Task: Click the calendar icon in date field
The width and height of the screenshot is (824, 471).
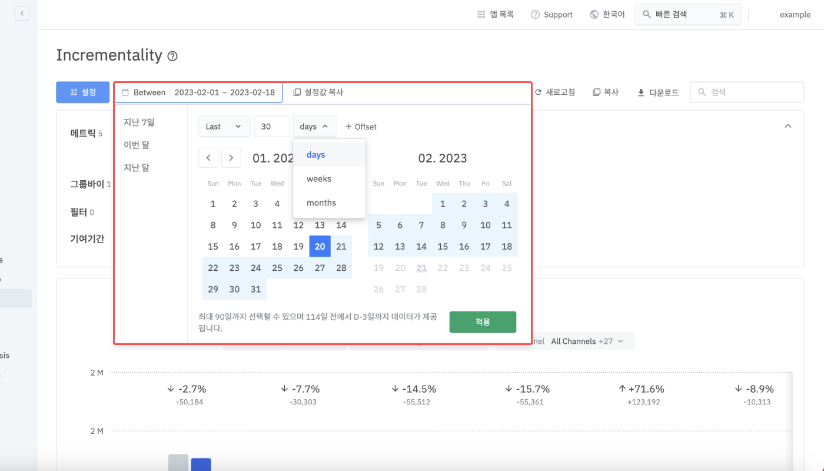Action: 125,92
